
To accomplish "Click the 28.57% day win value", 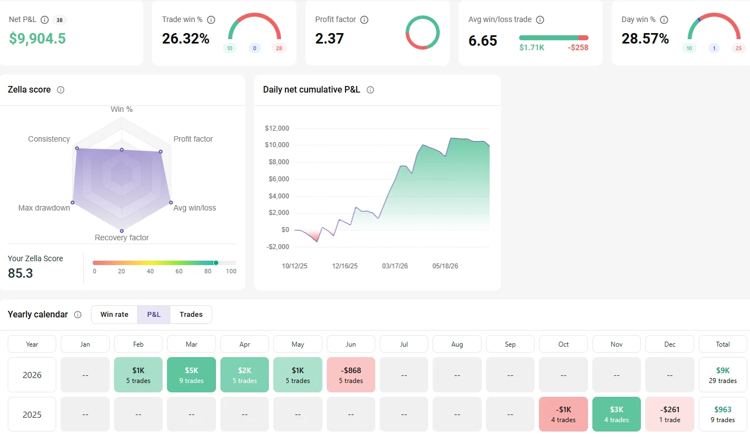I will [645, 39].
